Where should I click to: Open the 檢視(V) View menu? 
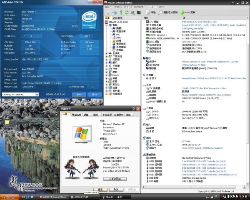tap(118, 7)
